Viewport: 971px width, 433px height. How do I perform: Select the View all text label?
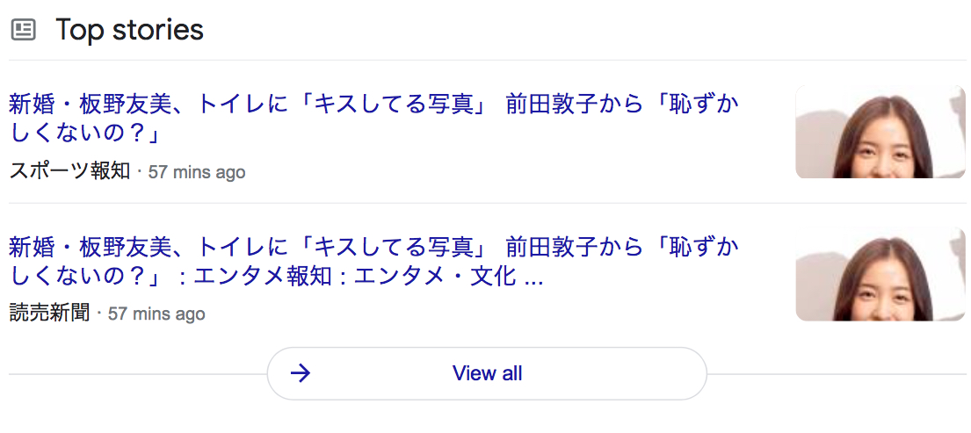[x=487, y=373]
